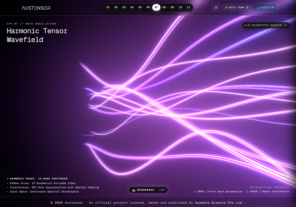The width and height of the screenshot is (296, 207).
Task: Click the "© 2026 Austensor" footer text
Action: coord(67,203)
